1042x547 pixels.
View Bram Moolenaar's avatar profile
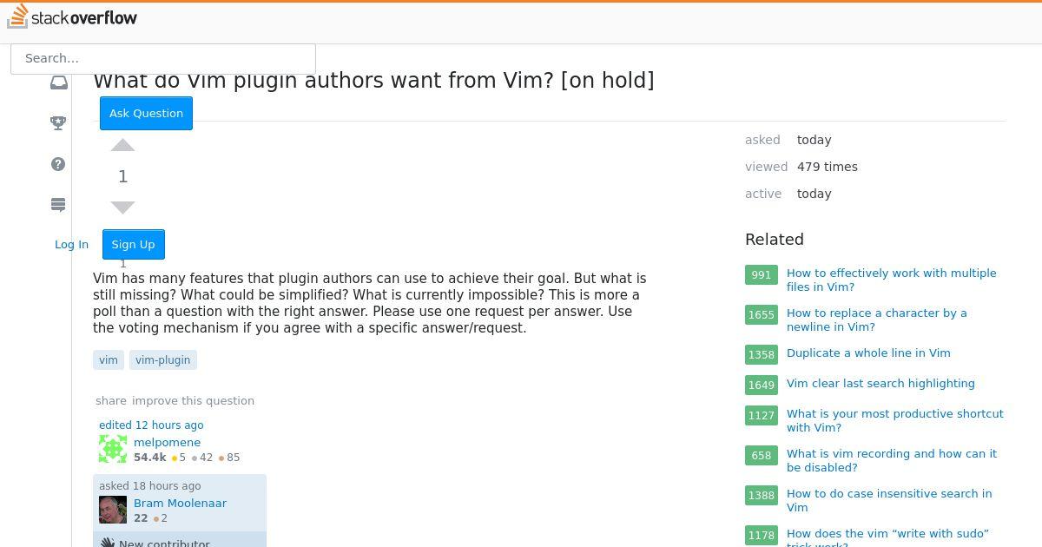click(x=113, y=510)
